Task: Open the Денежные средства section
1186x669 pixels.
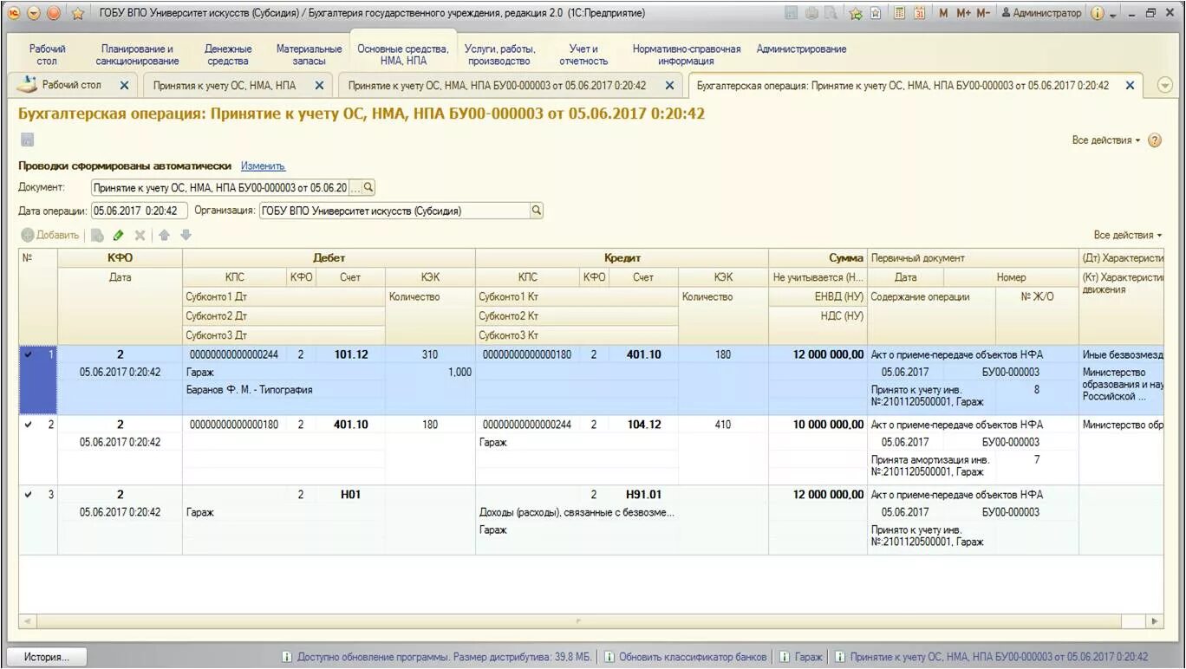Action: 228,55
